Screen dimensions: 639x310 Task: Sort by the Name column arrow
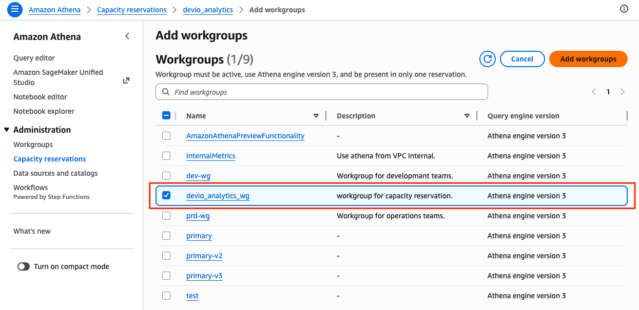[316, 116]
